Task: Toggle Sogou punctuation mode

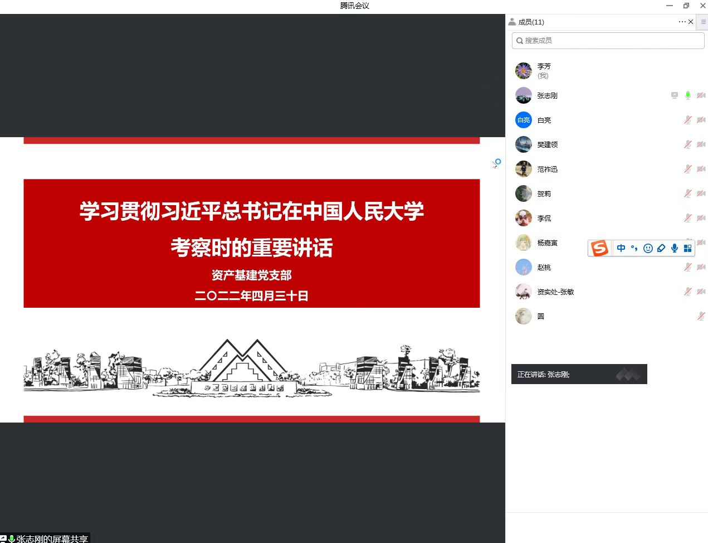Action: click(634, 249)
